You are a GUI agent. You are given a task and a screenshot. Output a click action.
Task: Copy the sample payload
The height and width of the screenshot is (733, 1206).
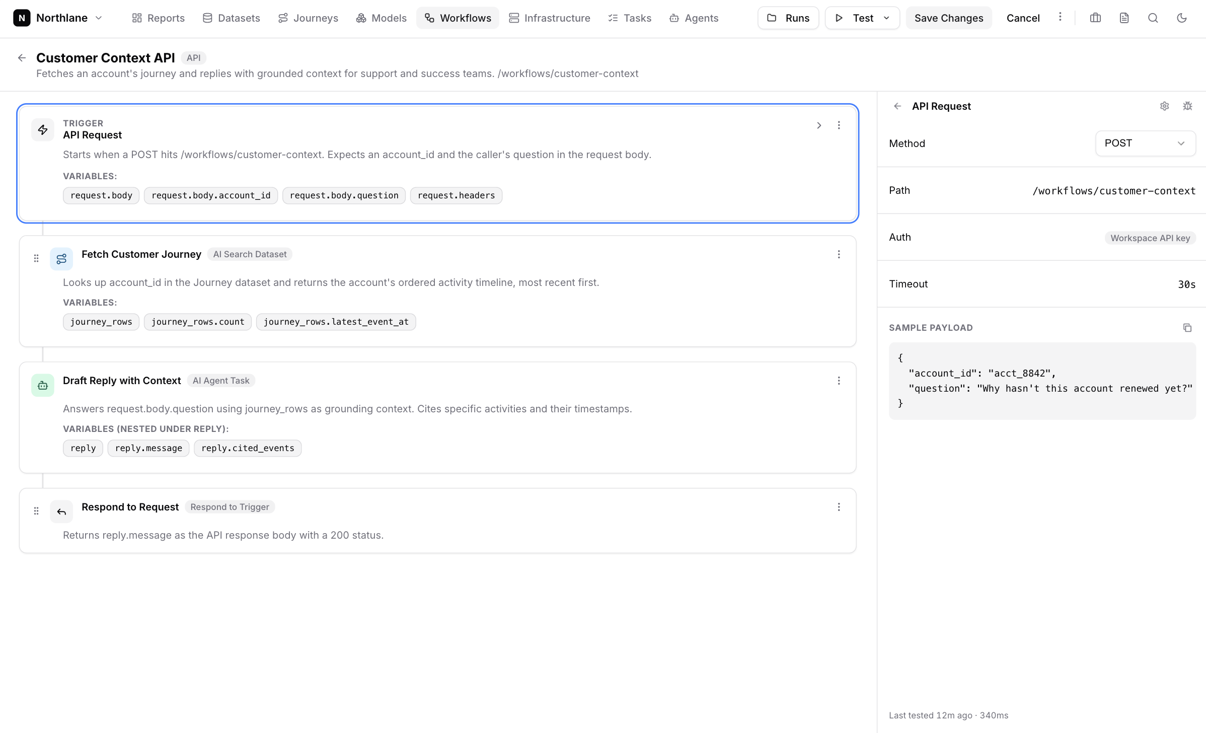(1187, 328)
